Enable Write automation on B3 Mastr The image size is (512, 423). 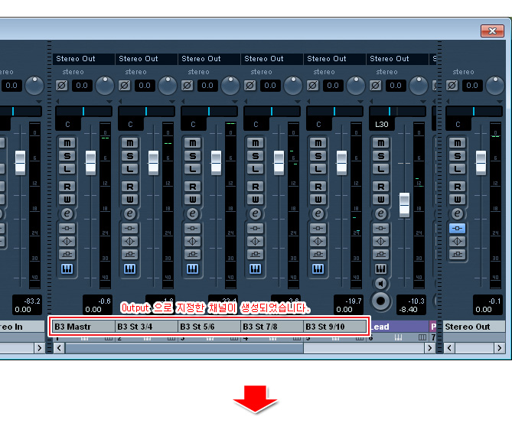point(67,199)
